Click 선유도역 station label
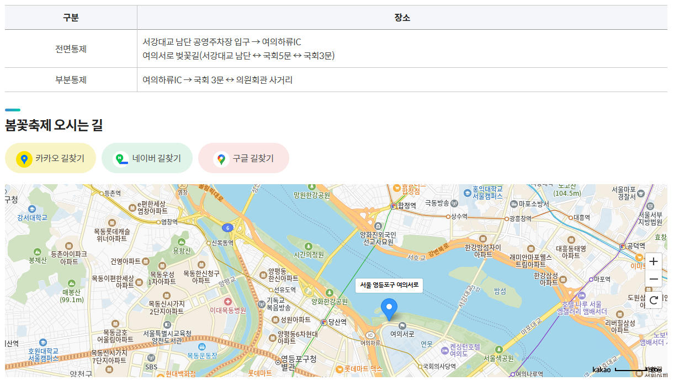 click(x=285, y=289)
